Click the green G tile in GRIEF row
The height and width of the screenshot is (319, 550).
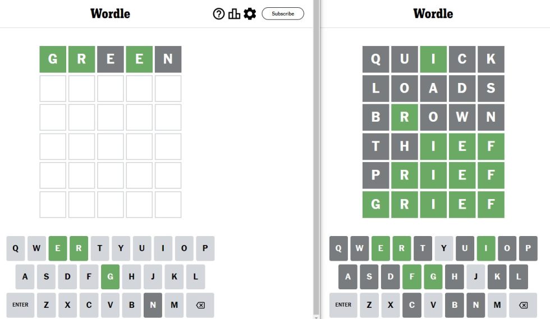click(376, 205)
